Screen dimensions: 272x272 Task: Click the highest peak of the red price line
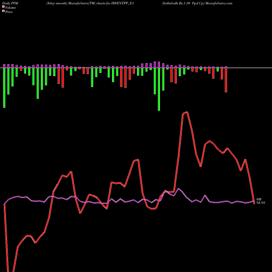pos(187,112)
